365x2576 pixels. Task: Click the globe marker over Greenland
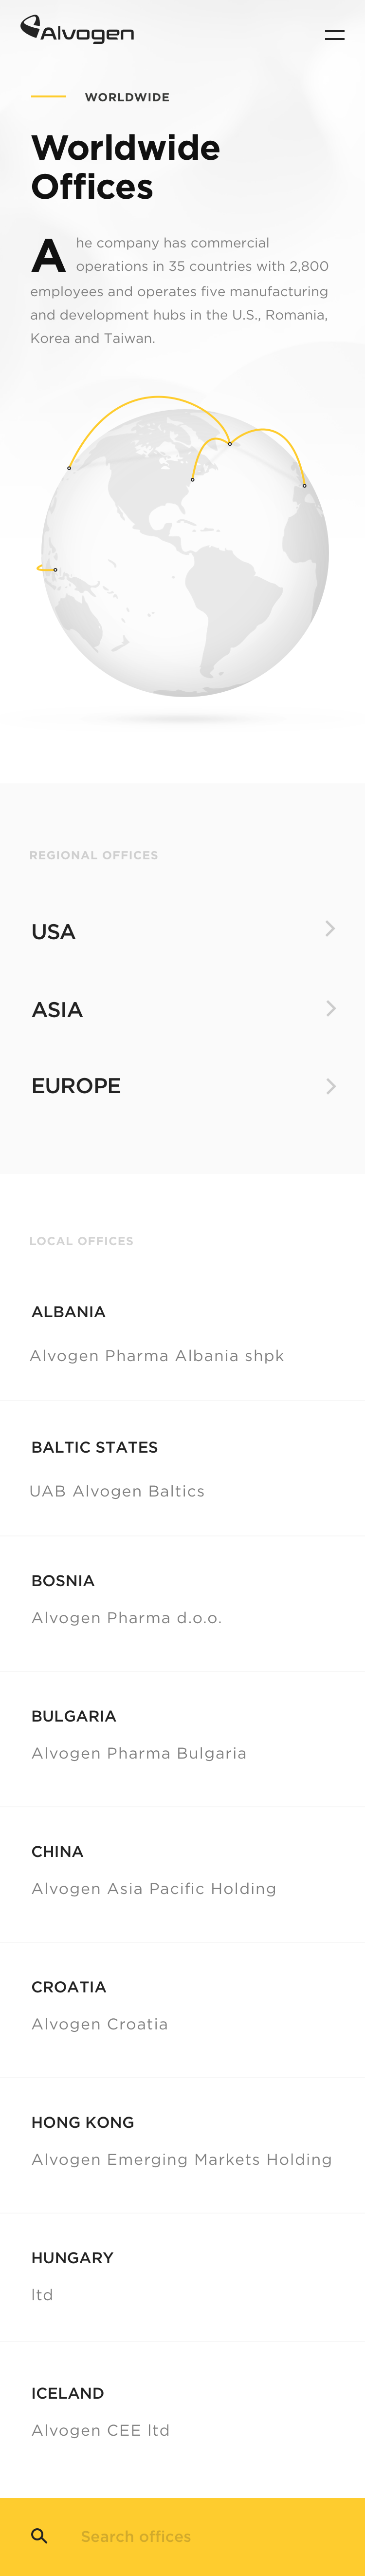tap(229, 443)
